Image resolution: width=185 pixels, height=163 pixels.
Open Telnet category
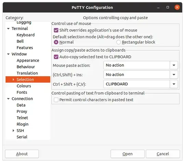click(22, 118)
